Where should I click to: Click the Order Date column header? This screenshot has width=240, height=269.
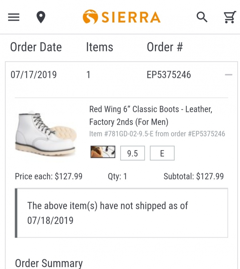tap(36, 47)
